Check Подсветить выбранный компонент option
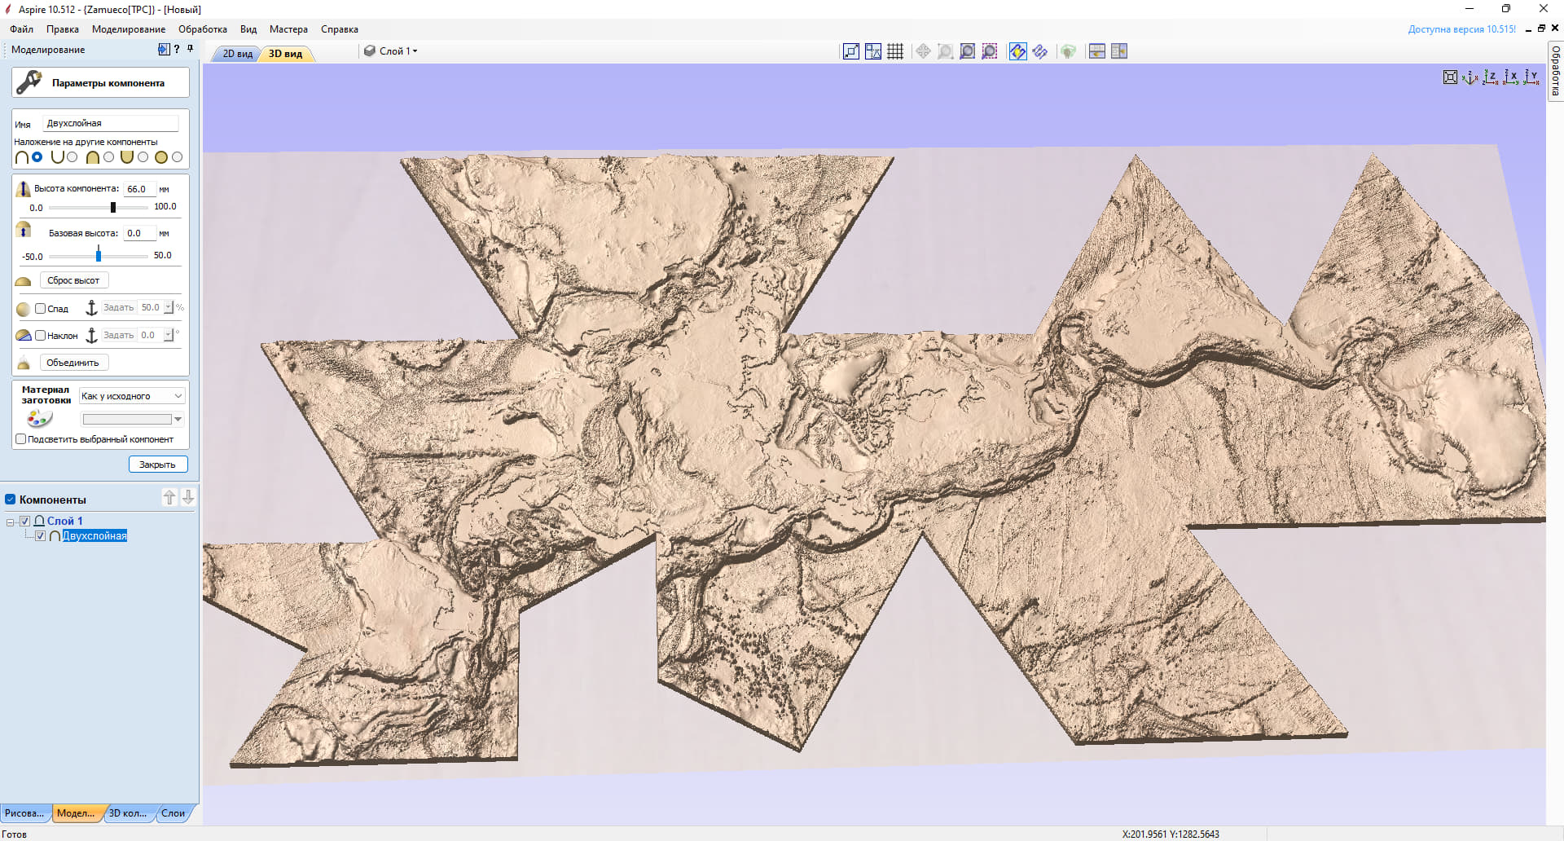 [x=21, y=439]
